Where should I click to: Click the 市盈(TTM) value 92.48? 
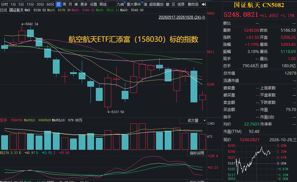(x=254, y=131)
